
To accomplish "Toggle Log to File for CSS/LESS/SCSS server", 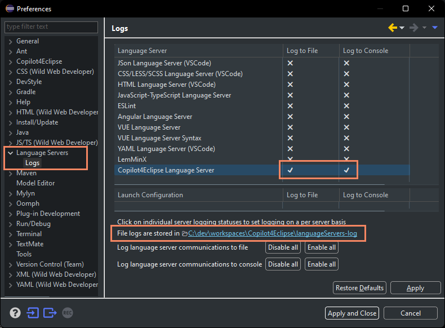I will pyautogui.click(x=290, y=74).
